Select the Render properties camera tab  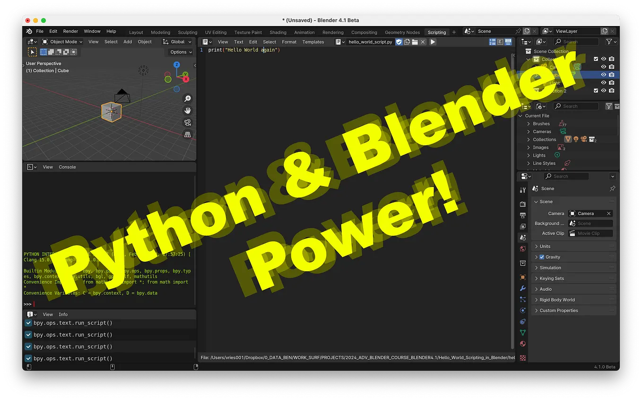[x=522, y=204]
